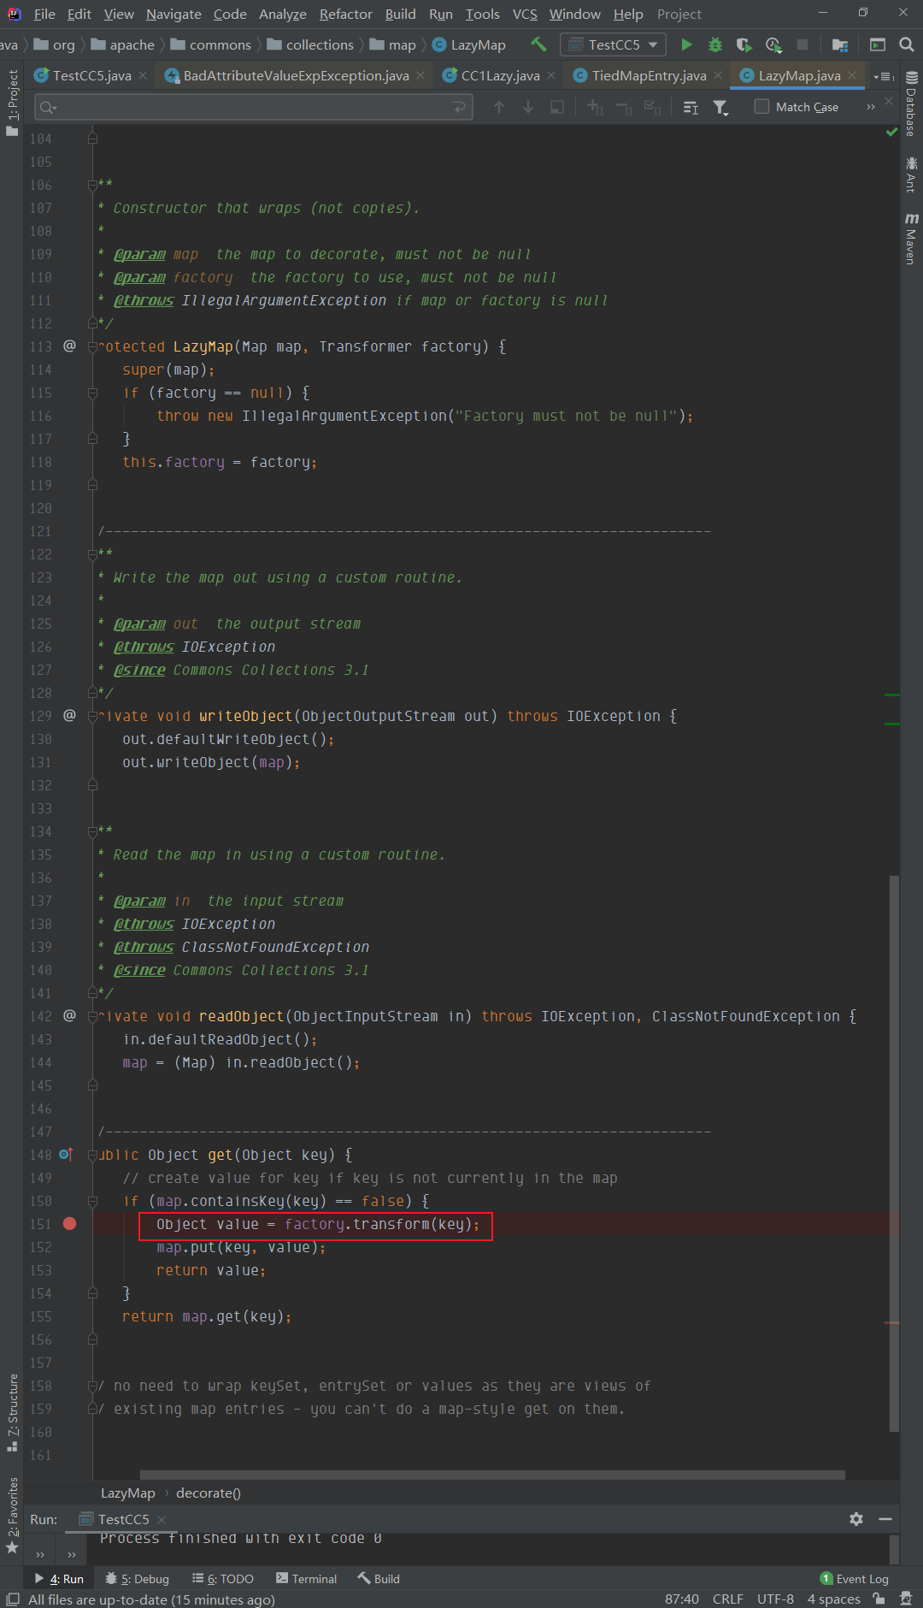Collapse the Javadoc comment at line 106
The image size is (923, 1608).
click(x=92, y=185)
